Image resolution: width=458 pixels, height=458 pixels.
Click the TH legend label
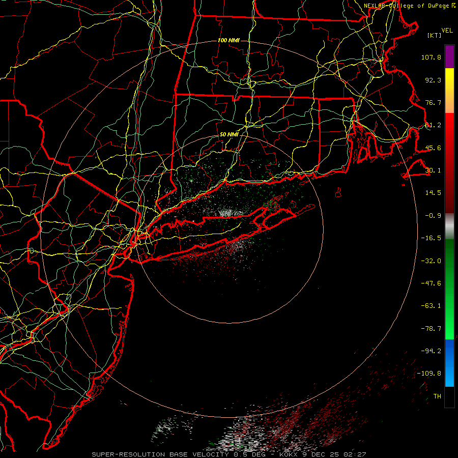[x=437, y=396]
